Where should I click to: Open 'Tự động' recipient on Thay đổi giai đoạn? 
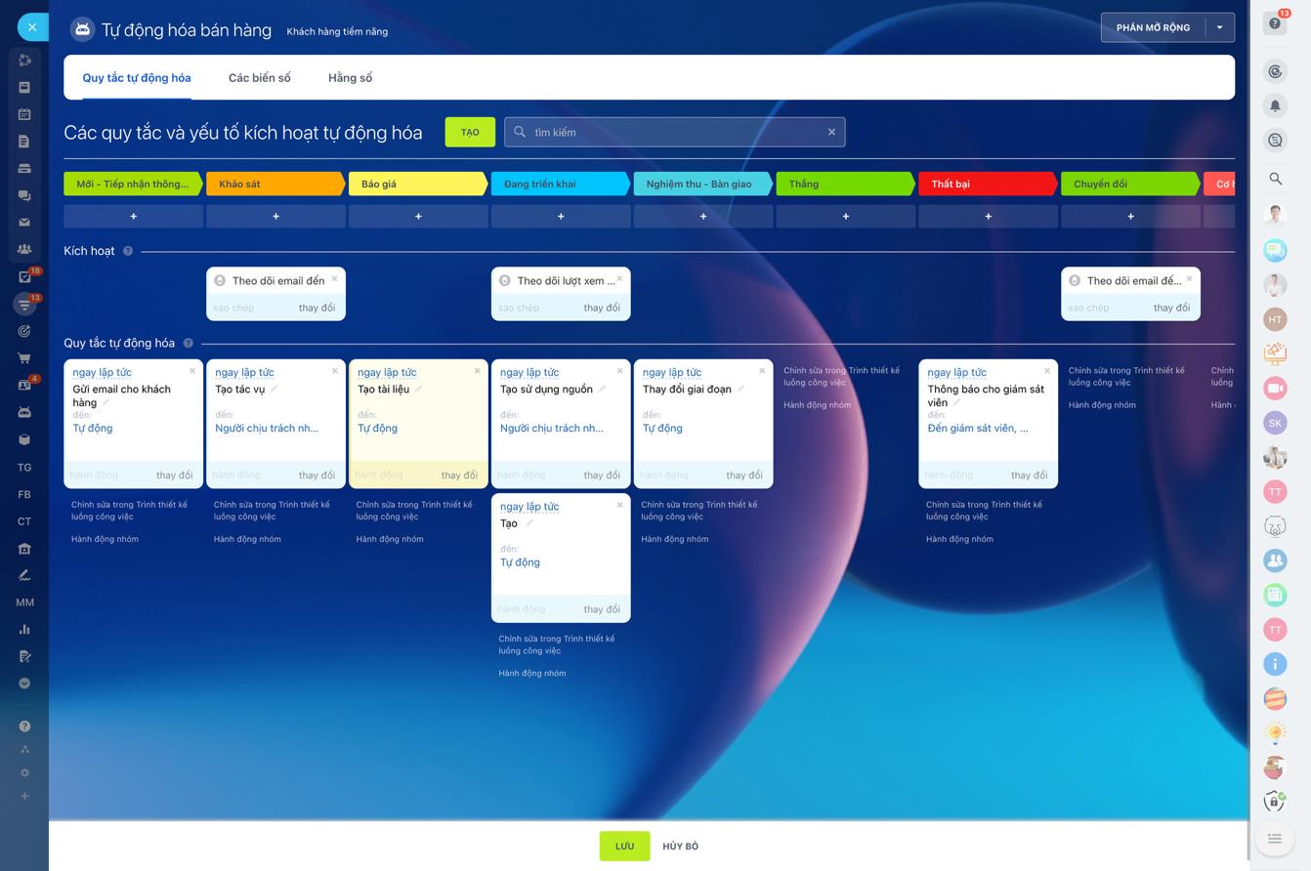[662, 429]
